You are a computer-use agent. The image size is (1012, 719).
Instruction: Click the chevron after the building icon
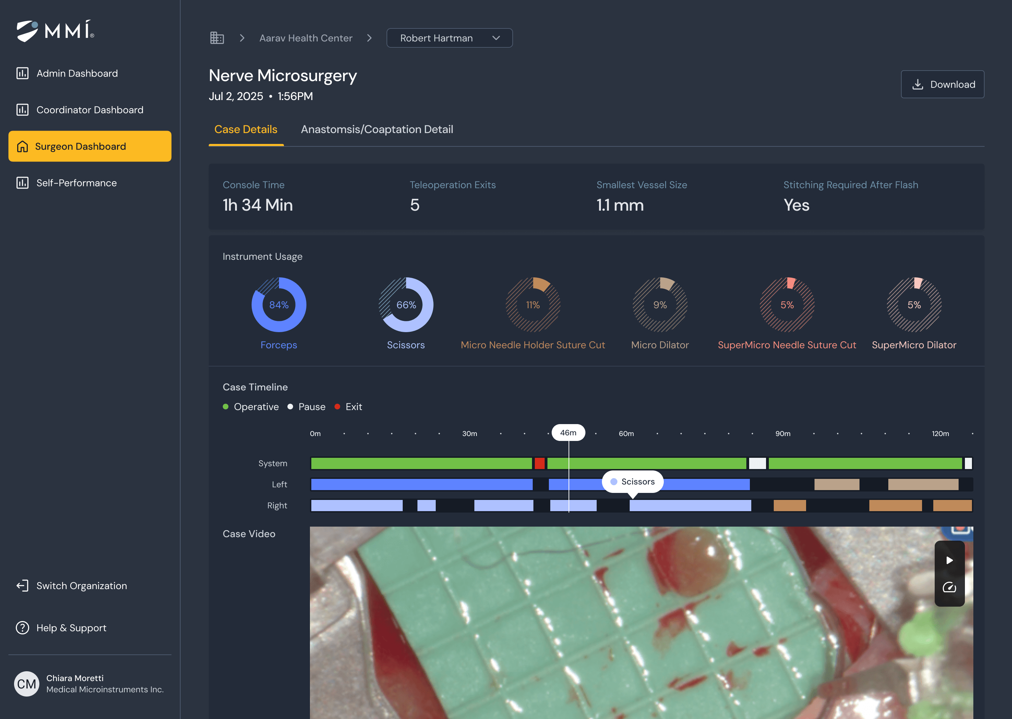click(x=242, y=38)
